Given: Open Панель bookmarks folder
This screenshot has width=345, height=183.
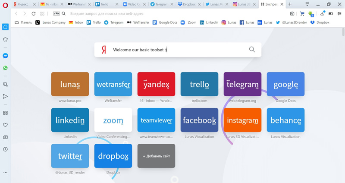Looking at the screenshot, I should (23, 22).
